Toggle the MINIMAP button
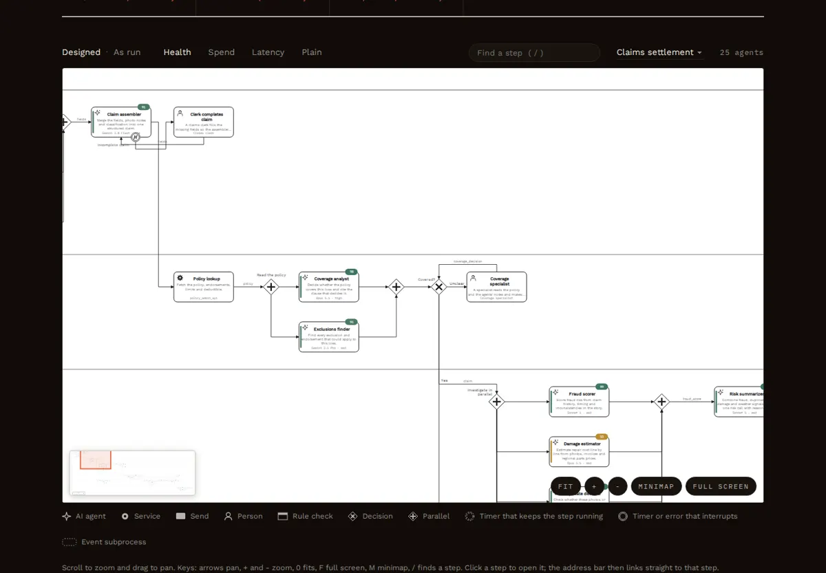 point(657,486)
